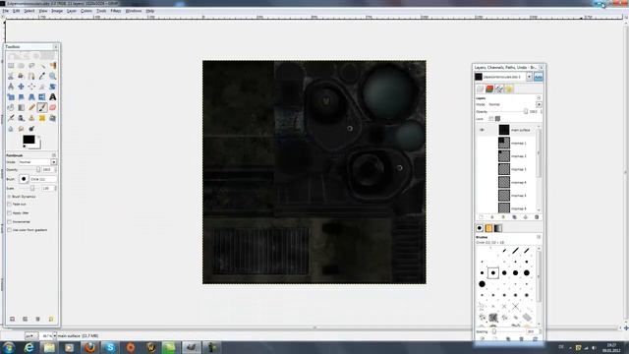Select the Alignment tool
Screen dimensions: 629x354
[31, 87]
